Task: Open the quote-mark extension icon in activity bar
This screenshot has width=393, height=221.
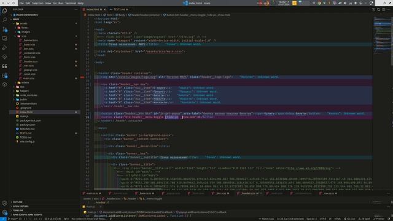Action: point(4,66)
